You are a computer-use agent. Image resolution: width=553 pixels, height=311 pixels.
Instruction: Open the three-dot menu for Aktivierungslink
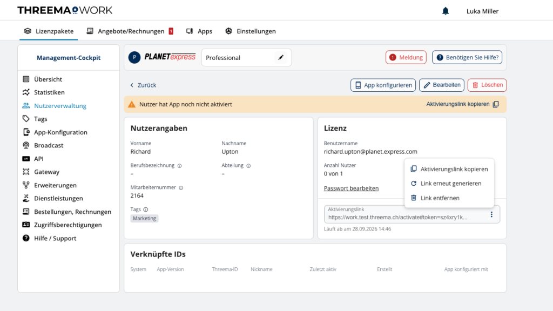tap(491, 214)
